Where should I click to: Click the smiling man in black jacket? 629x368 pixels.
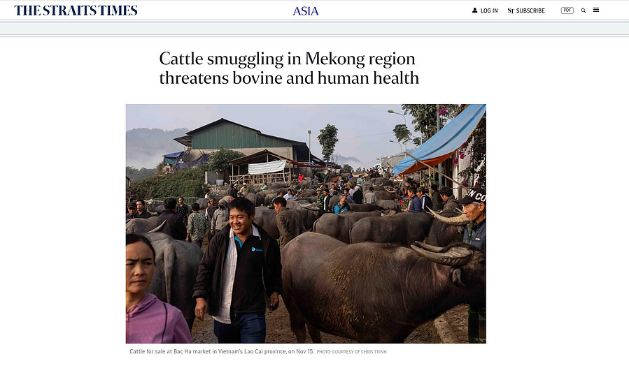click(239, 270)
